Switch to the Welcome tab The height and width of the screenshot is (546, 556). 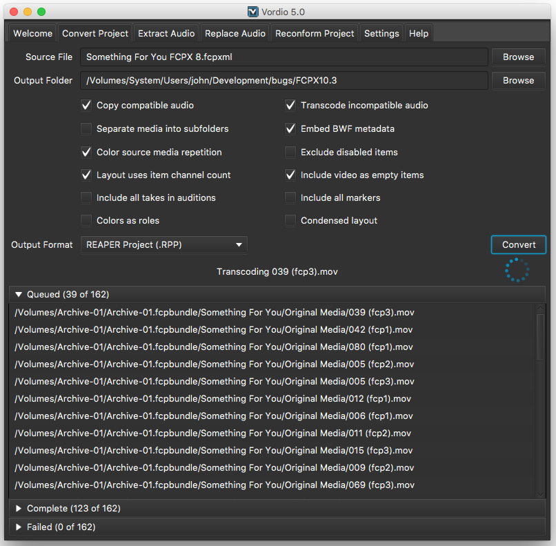[32, 33]
